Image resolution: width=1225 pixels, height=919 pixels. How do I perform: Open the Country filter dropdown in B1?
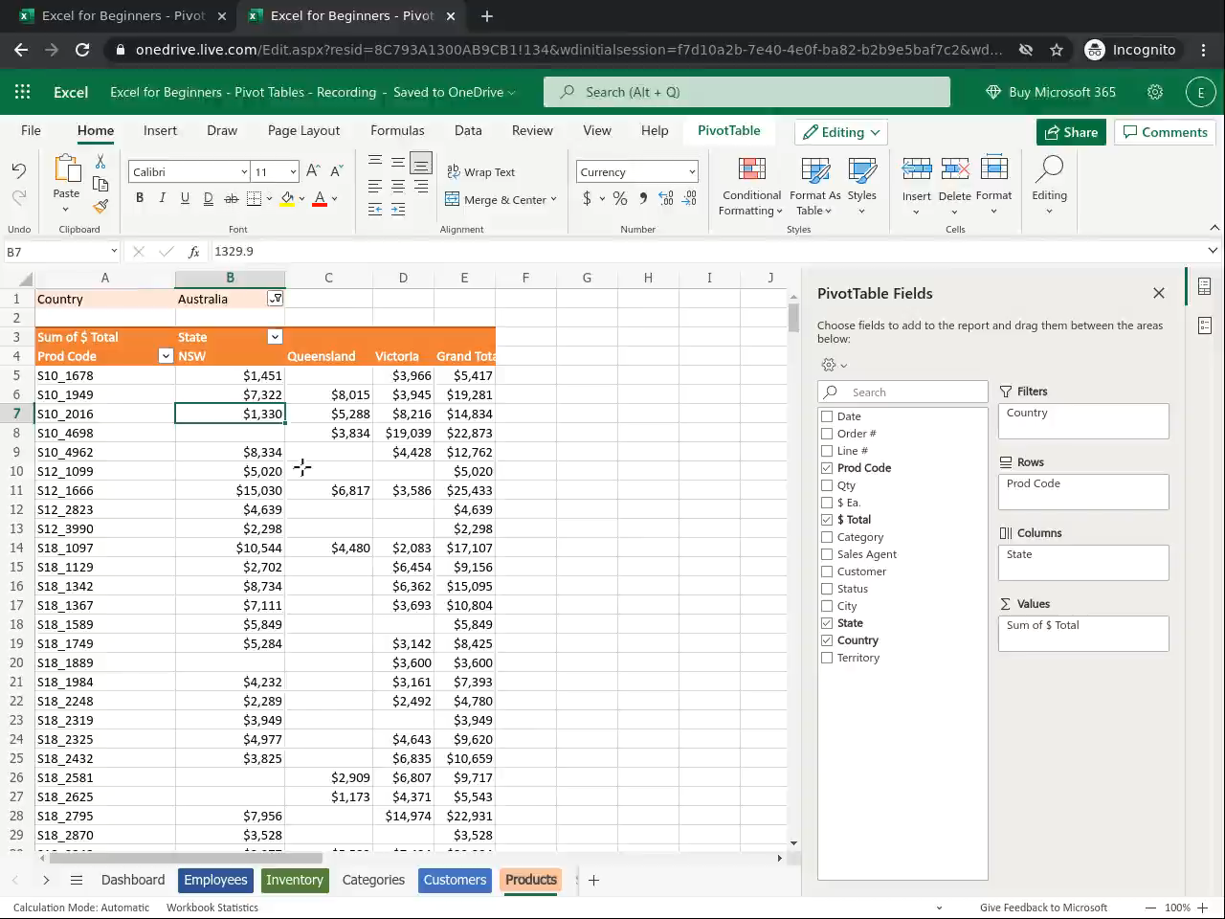276,299
